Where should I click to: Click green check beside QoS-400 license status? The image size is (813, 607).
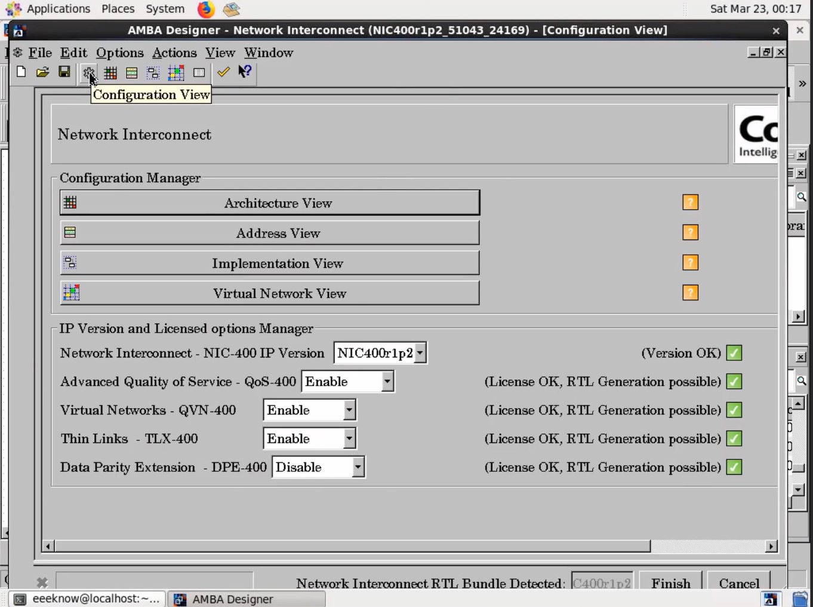coord(734,381)
